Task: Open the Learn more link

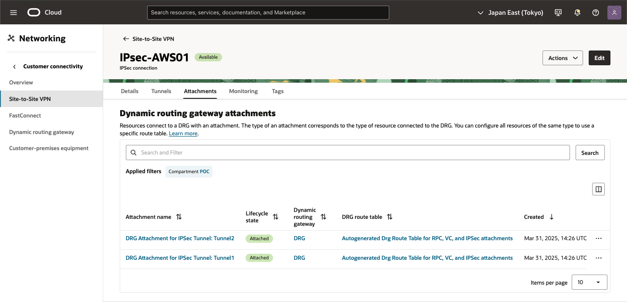Action: [x=183, y=134]
